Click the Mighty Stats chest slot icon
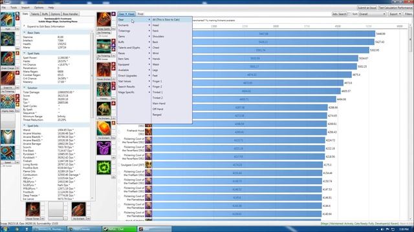 (x=8, y=102)
